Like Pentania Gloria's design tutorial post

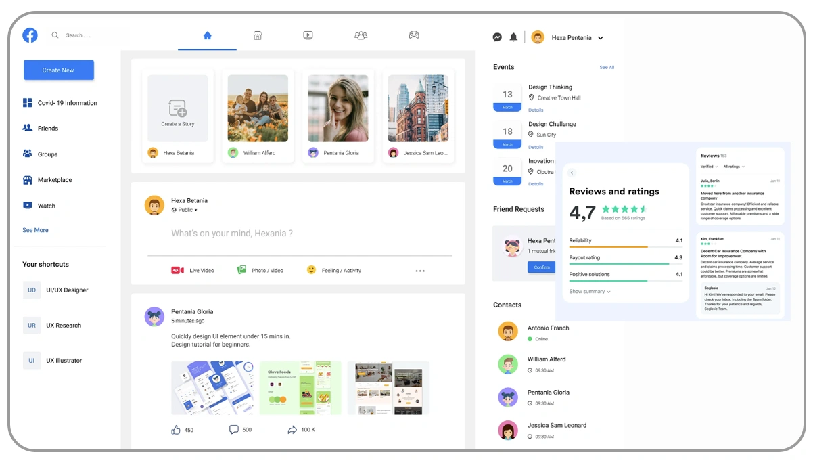point(176,429)
